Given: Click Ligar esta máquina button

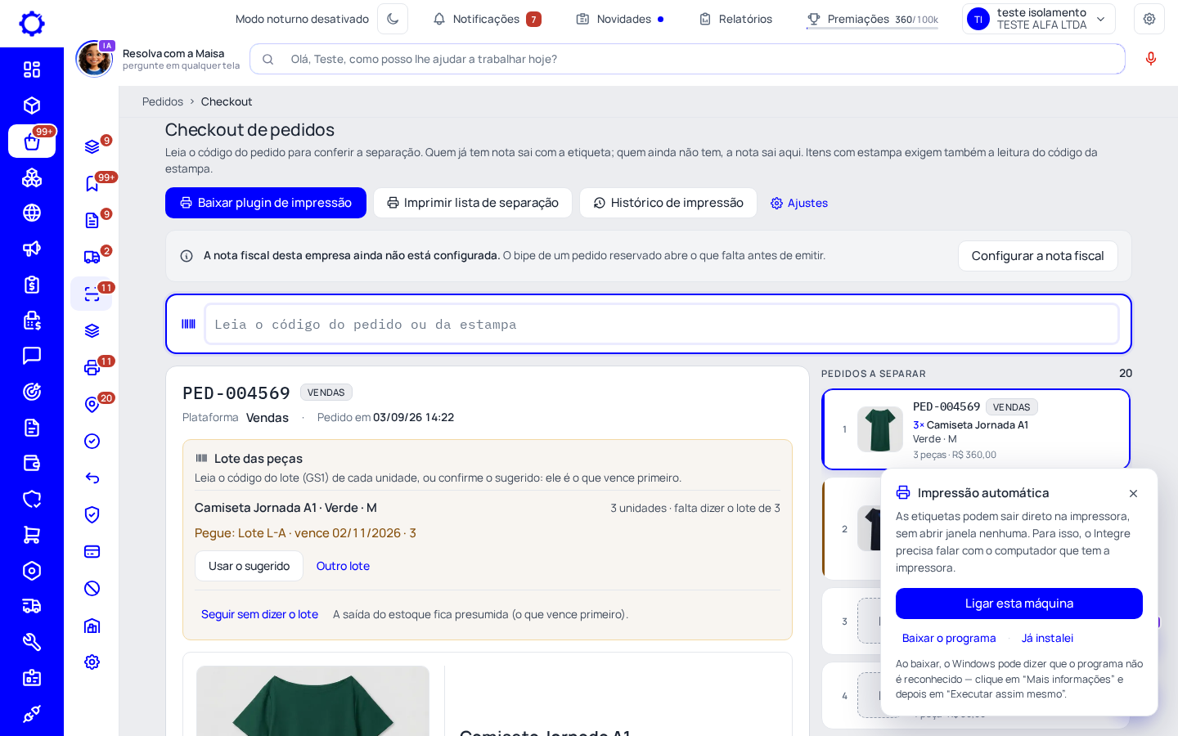Looking at the screenshot, I should 1019,604.
